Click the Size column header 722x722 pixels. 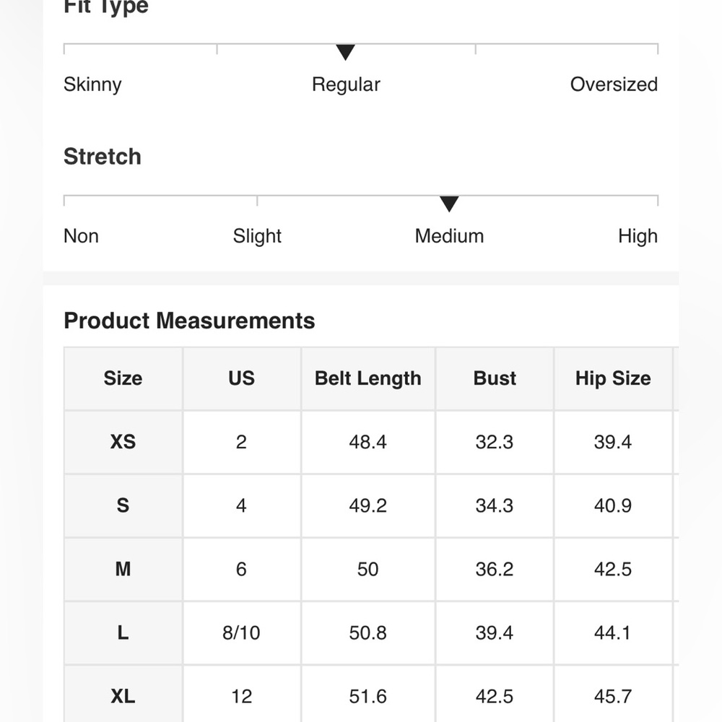click(123, 378)
